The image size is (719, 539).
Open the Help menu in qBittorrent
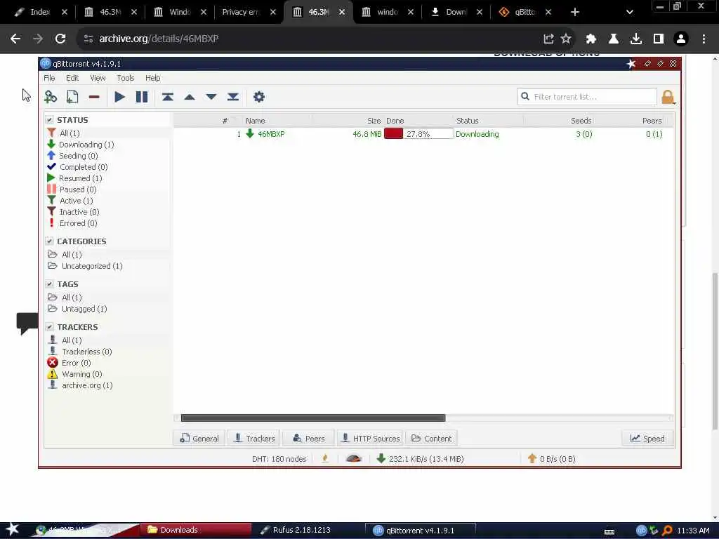[152, 78]
